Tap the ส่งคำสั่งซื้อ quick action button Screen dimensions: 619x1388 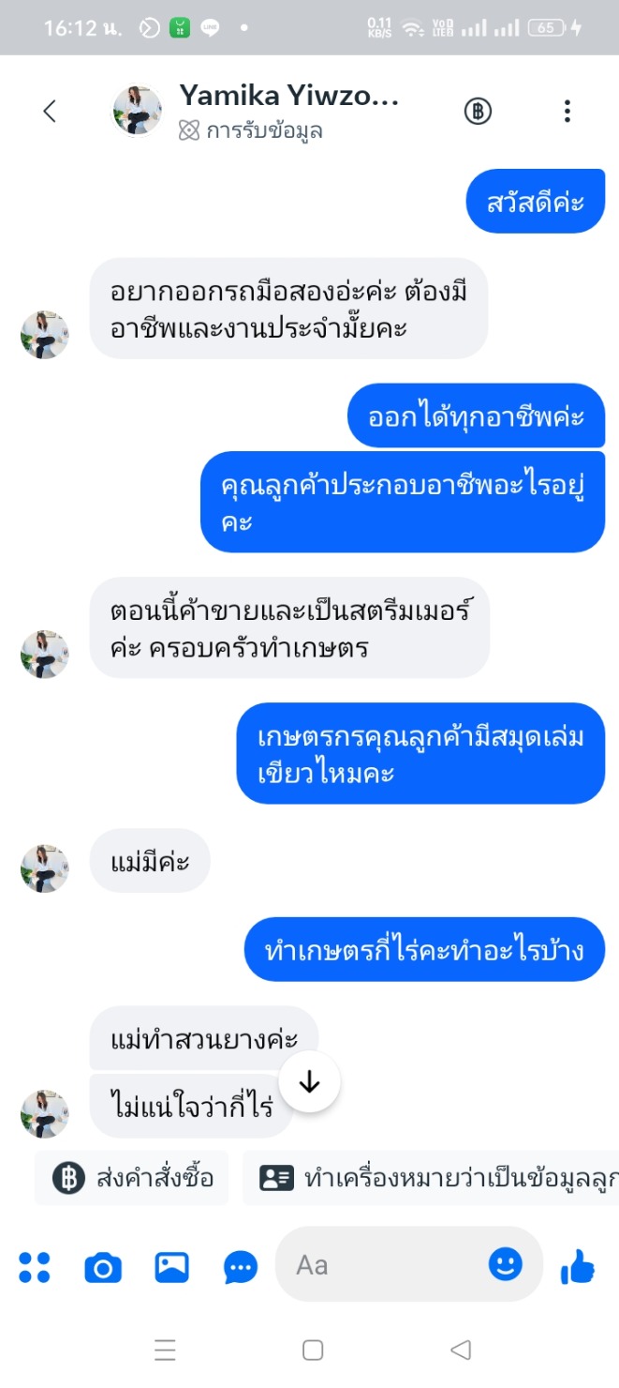[132, 1178]
